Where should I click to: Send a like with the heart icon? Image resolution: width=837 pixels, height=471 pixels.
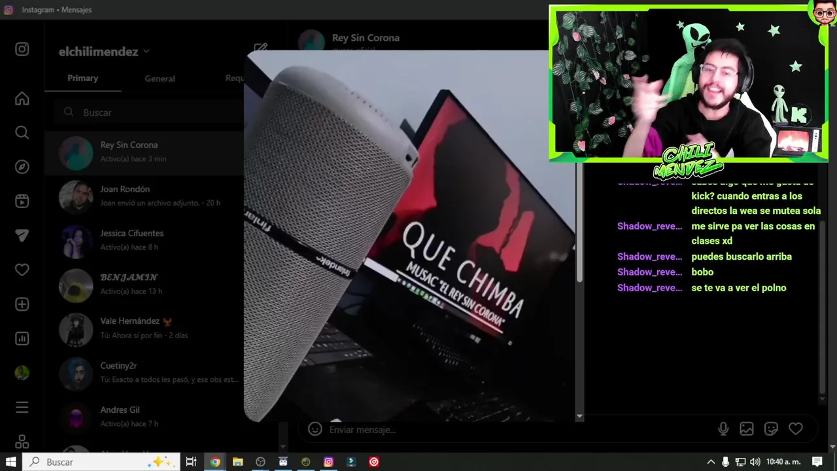(x=795, y=428)
